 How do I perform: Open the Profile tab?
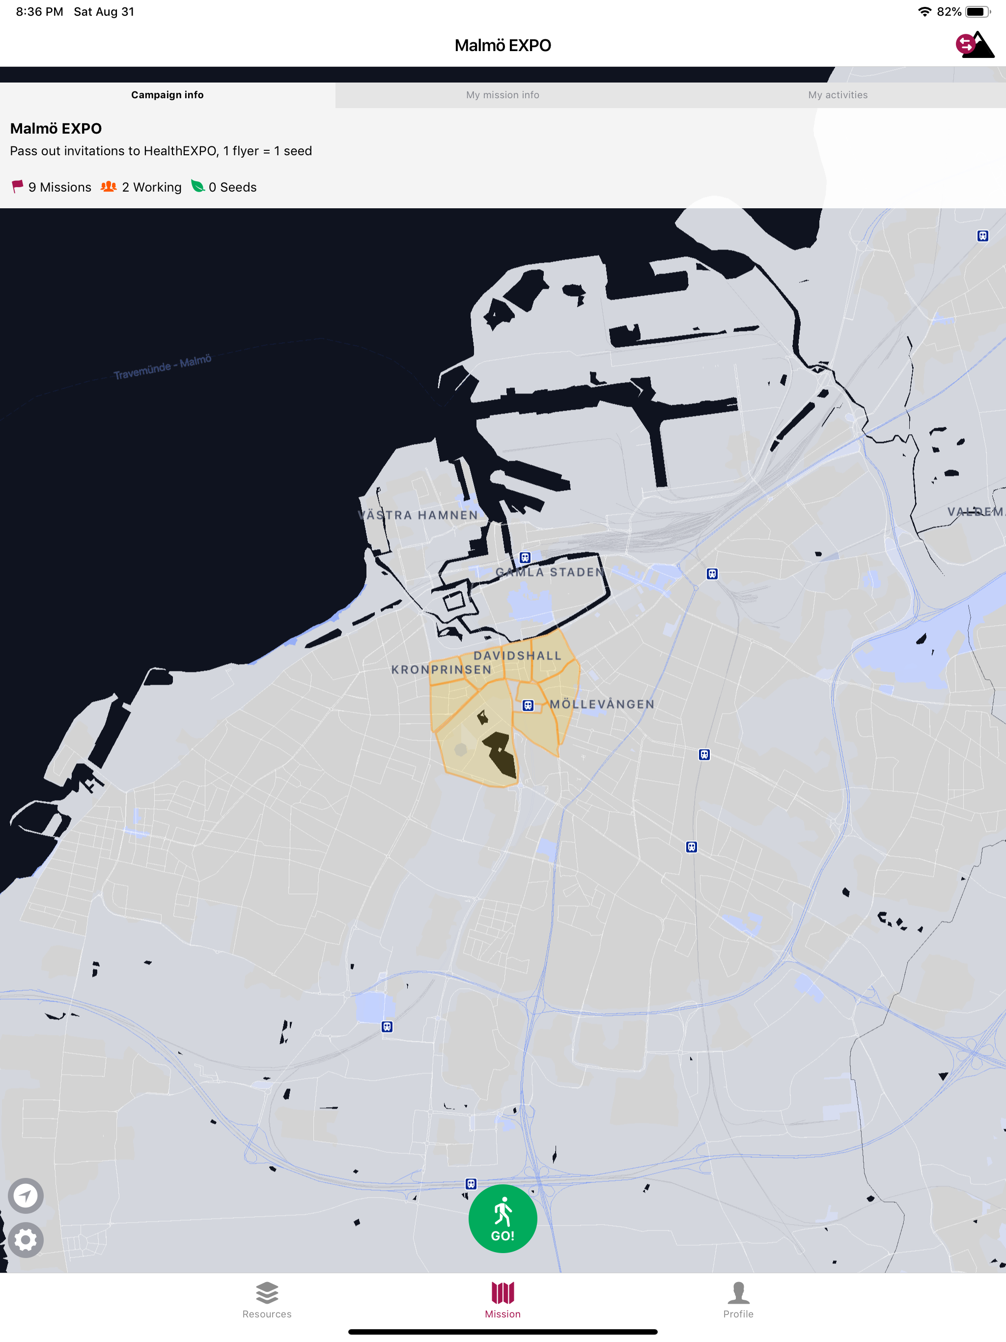pyautogui.click(x=738, y=1300)
